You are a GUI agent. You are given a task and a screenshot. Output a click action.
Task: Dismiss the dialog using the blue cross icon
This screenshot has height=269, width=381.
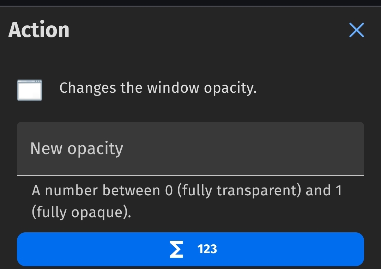[x=356, y=30]
